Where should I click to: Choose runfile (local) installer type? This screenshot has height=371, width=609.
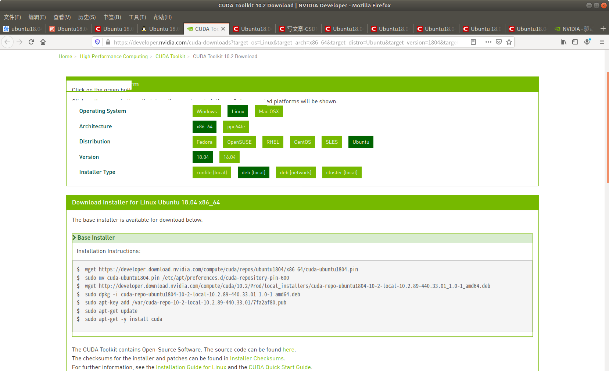tap(212, 172)
